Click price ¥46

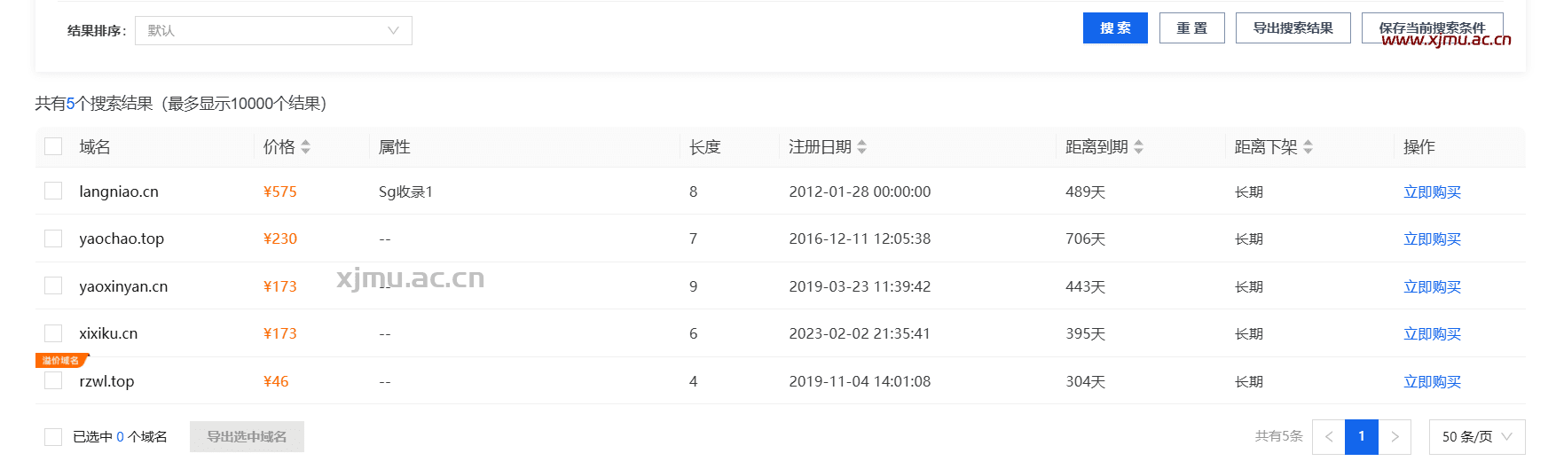click(x=276, y=381)
